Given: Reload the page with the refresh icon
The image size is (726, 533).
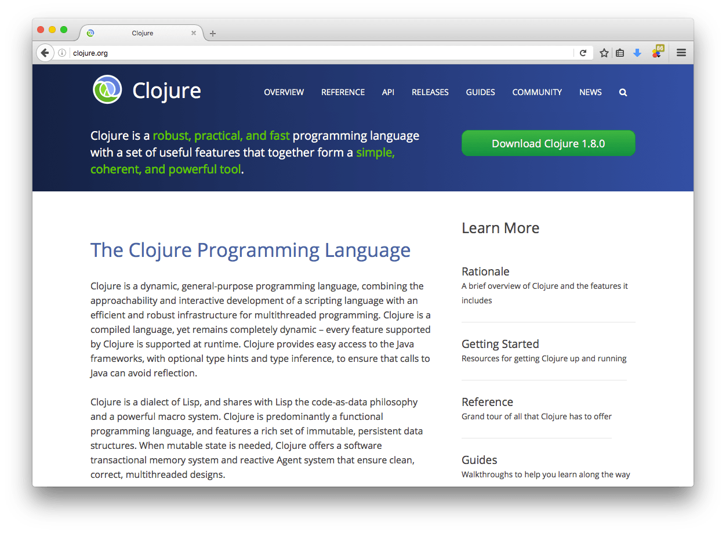Looking at the screenshot, I should coord(583,53).
